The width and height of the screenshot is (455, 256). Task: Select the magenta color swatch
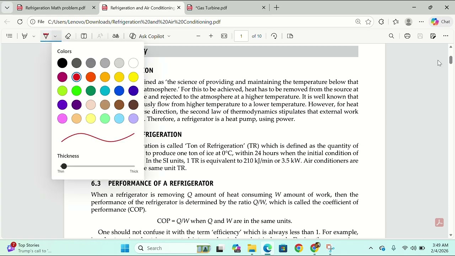[62, 77]
